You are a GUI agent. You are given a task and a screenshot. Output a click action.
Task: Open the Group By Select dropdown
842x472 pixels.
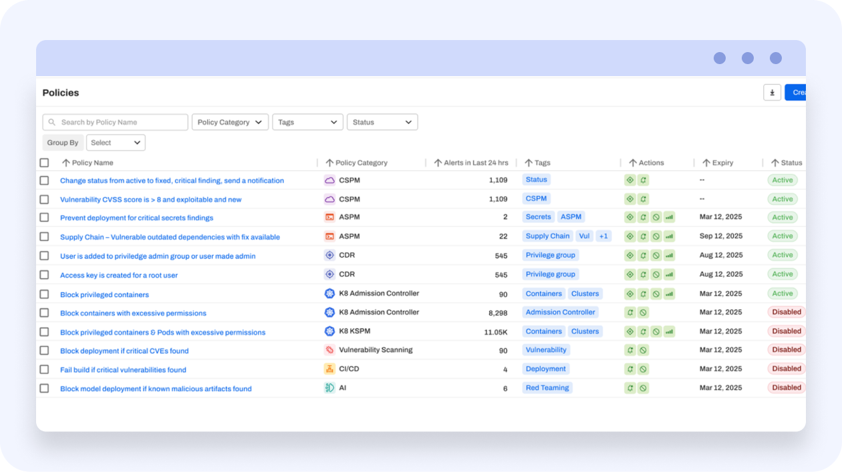116,143
